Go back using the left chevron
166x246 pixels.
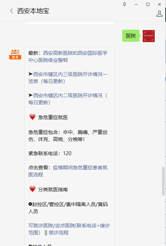(x=11, y=11)
